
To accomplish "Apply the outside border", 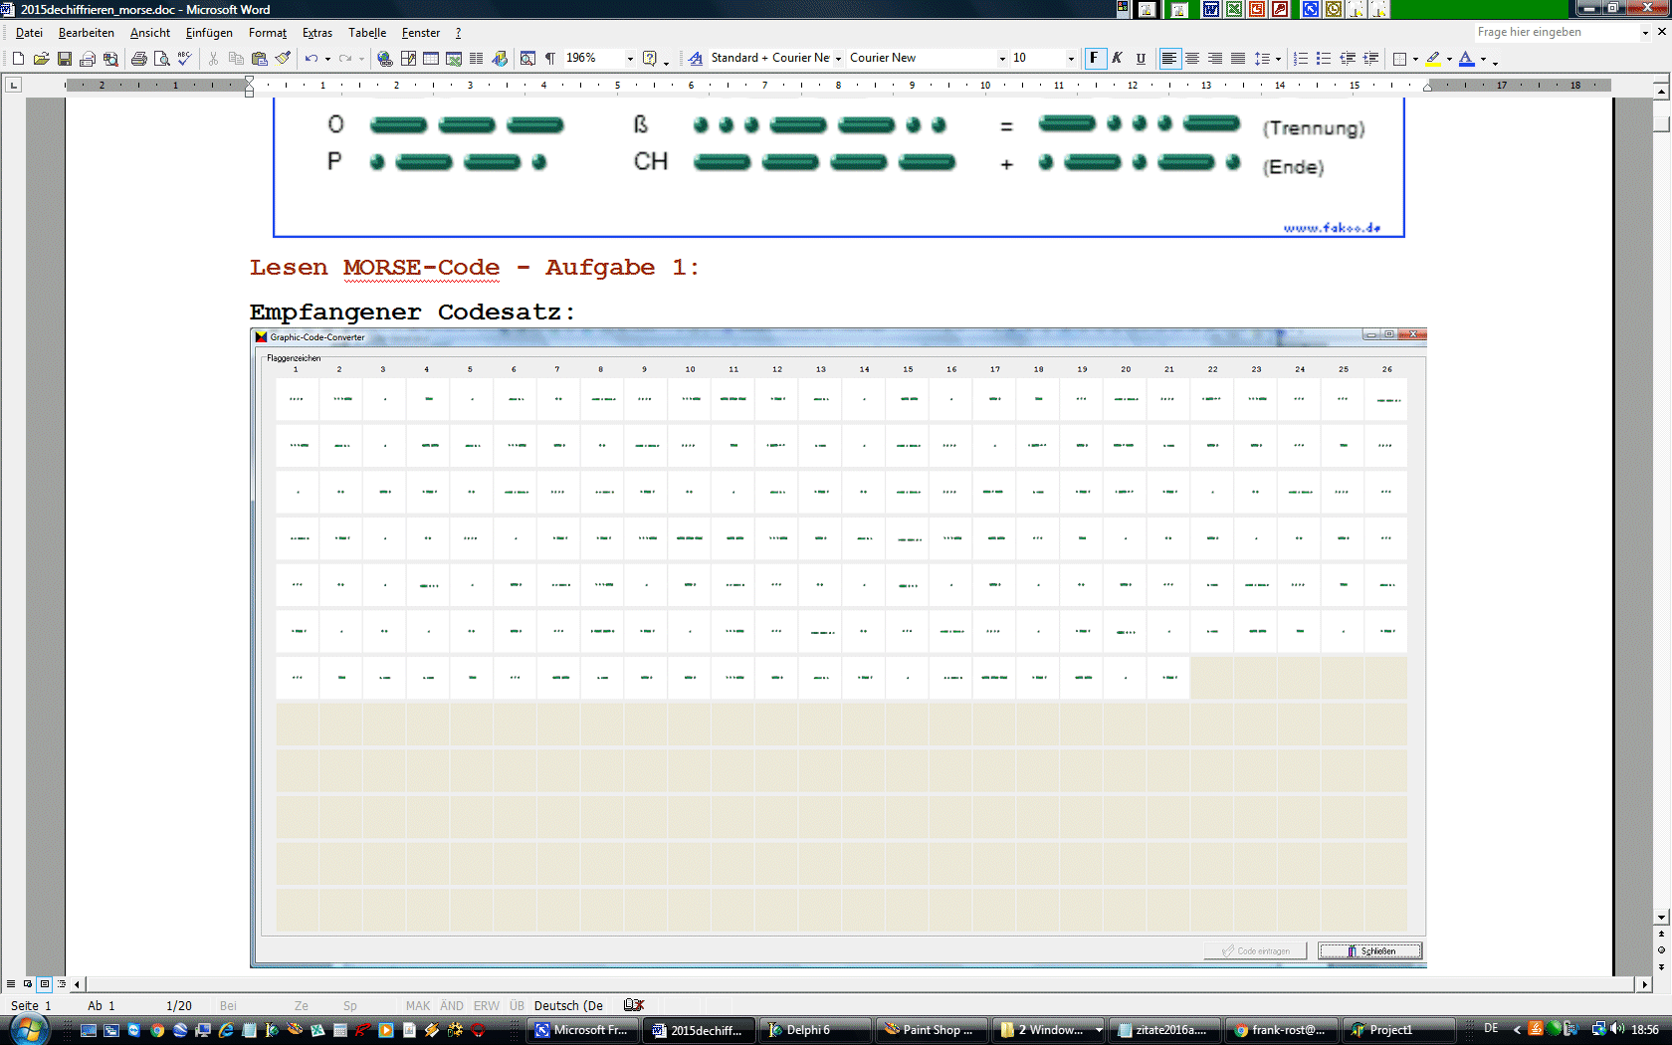I will (x=1399, y=59).
